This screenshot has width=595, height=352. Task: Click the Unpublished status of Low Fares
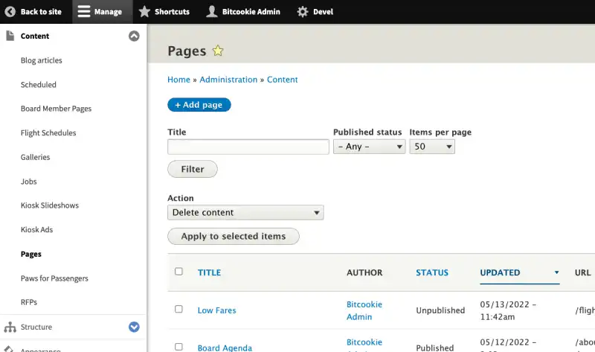[440, 310]
